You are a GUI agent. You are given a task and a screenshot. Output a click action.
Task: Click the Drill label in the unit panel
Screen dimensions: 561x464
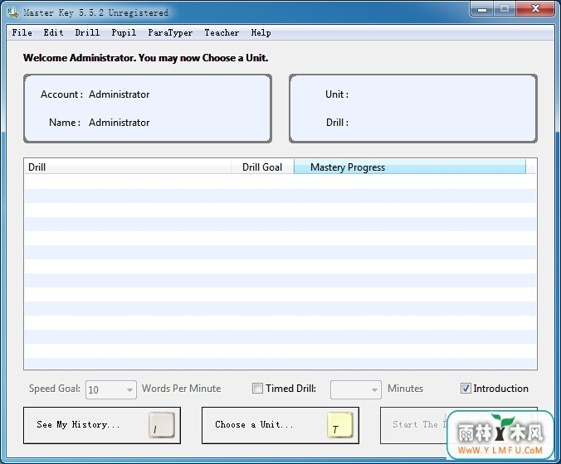point(337,123)
